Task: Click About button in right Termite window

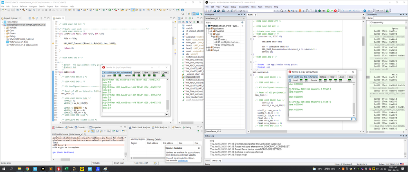Action: [342, 77]
